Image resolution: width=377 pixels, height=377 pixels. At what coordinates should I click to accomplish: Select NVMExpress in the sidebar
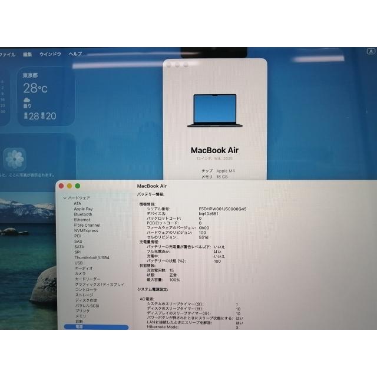click(x=86, y=230)
